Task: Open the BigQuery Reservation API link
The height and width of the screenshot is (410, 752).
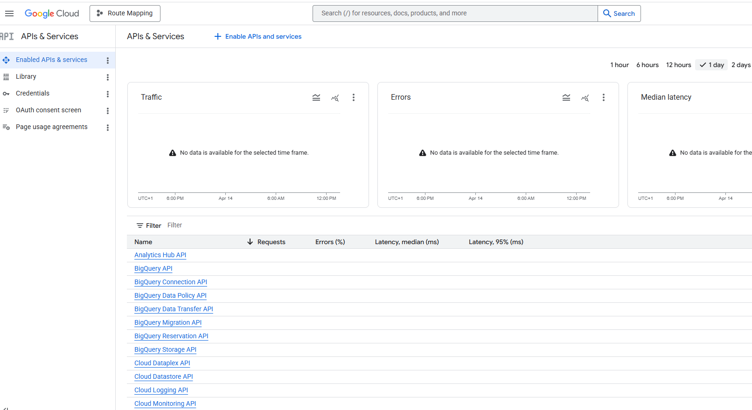Action: [x=171, y=336]
